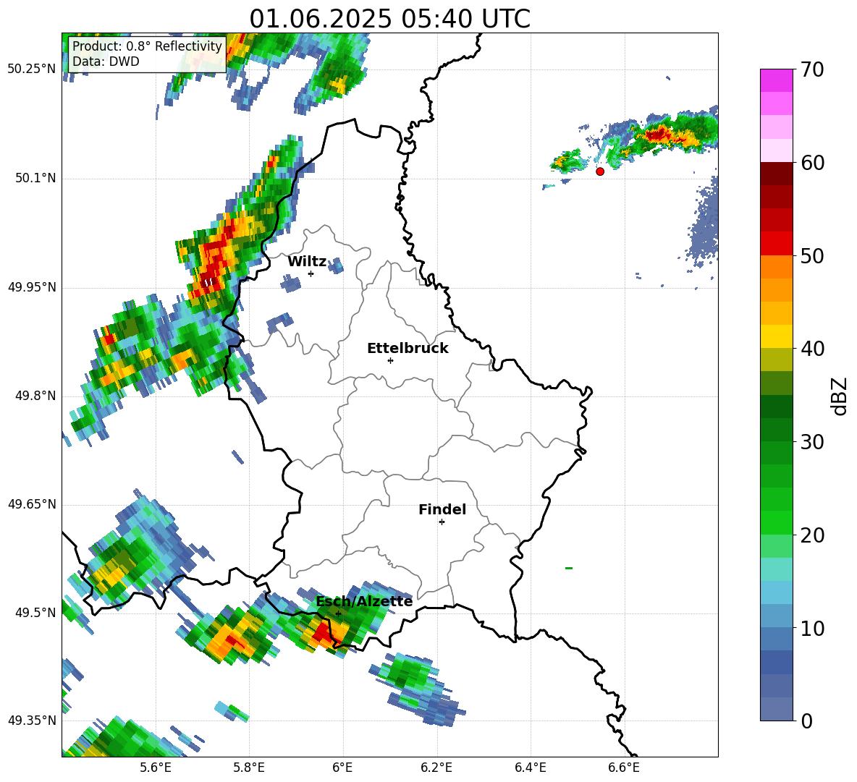
Task: Click the 6°E longitude label
Action: tap(342, 768)
